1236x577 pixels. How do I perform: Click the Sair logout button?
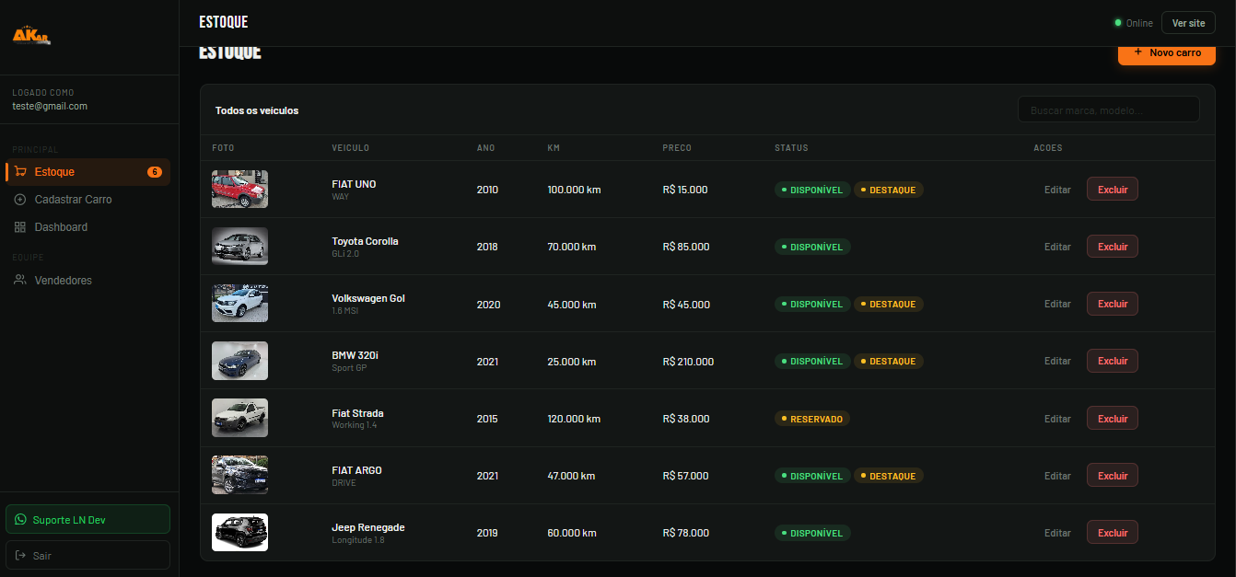[87, 556]
